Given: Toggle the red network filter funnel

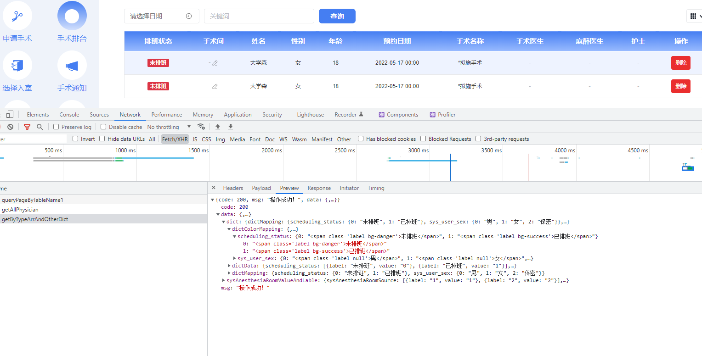Looking at the screenshot, I should click(x=27, y=127).
